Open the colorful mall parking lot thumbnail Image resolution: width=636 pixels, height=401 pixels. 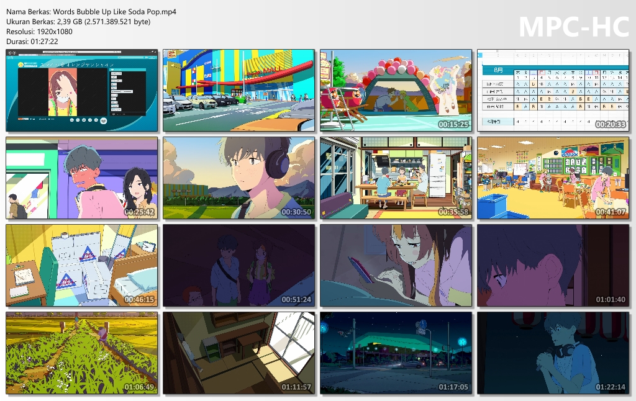click(238, 91)
